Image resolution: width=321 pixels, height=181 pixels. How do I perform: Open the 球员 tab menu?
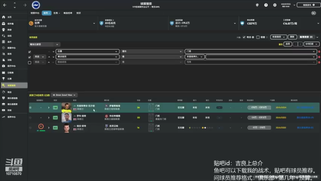[47, 13]
